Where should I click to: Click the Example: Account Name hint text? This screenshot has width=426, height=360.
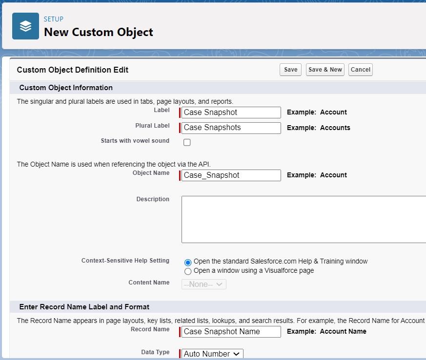tap(326, 331)
